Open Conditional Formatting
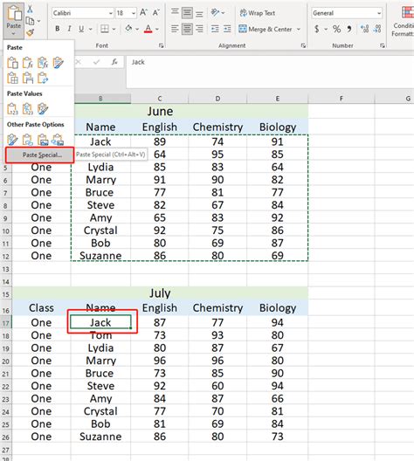This screenshot has width=414, height=461. click(x=404, y=21)
